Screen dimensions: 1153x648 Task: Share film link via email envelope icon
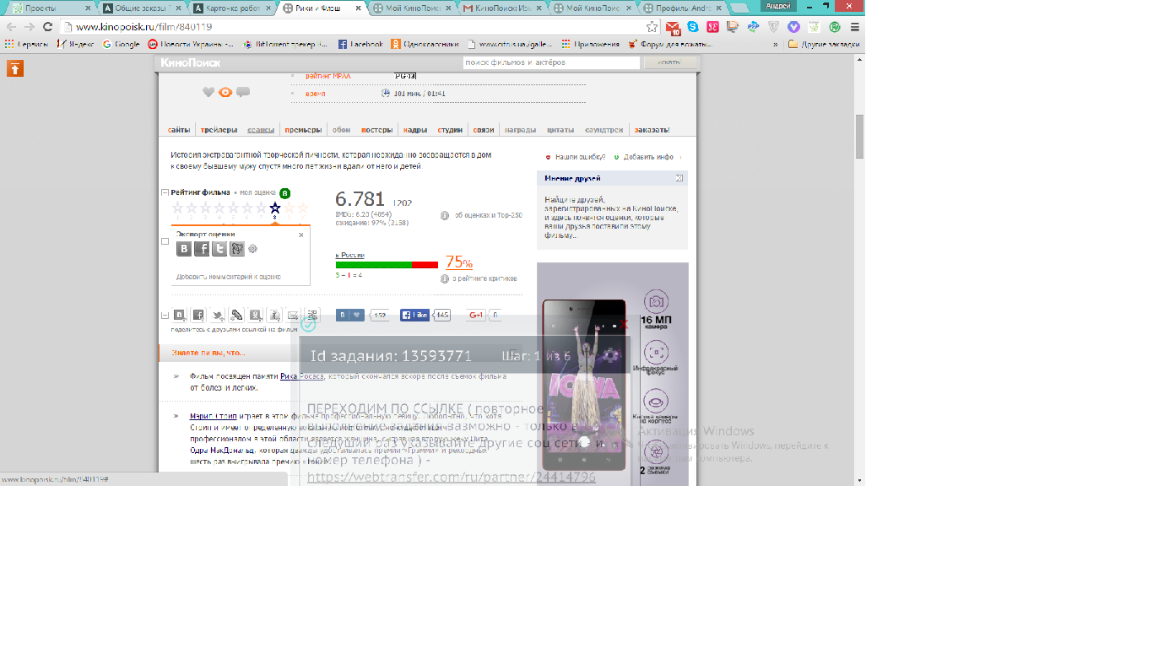(293, 315)
